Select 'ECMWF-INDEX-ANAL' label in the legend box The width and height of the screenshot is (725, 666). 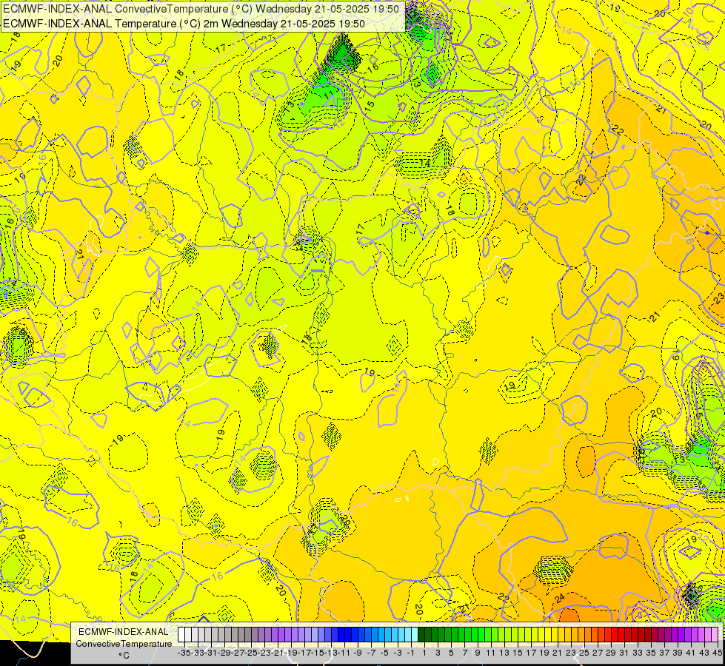(124, 632)
